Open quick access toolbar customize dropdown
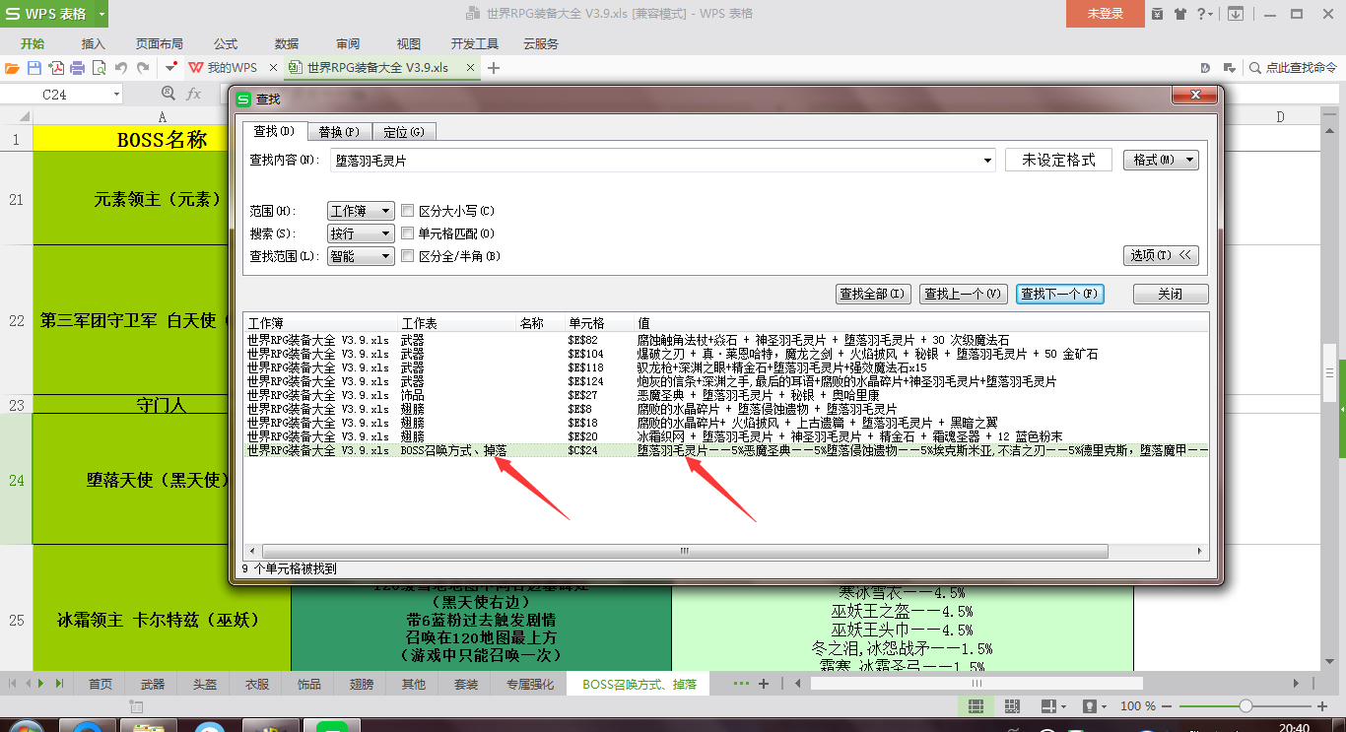 (171, 68)
